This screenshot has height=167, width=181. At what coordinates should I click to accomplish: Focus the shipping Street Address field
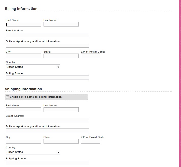tap(48, 120)
